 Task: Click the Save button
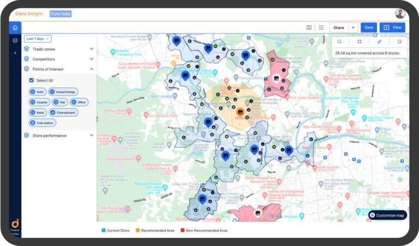point(369,27)
